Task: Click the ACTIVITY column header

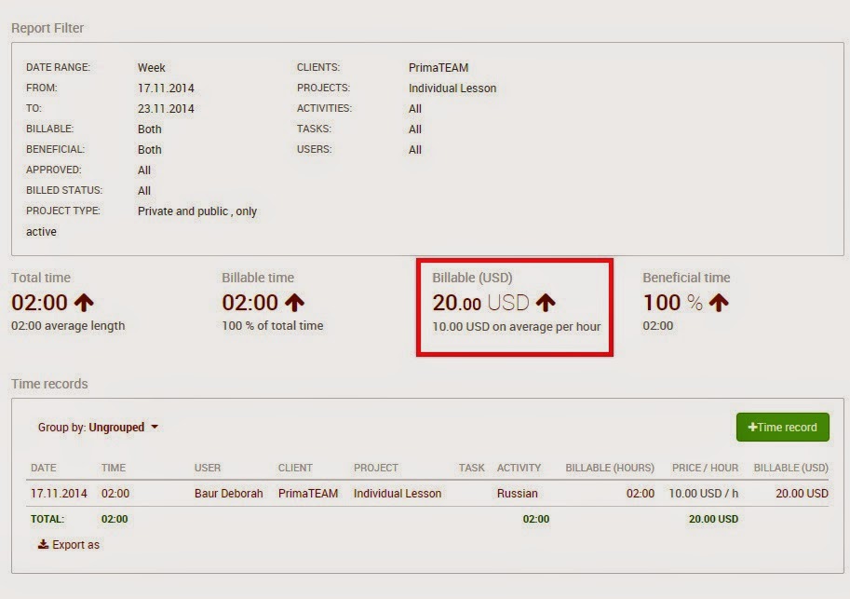Action: coord(519,468)
